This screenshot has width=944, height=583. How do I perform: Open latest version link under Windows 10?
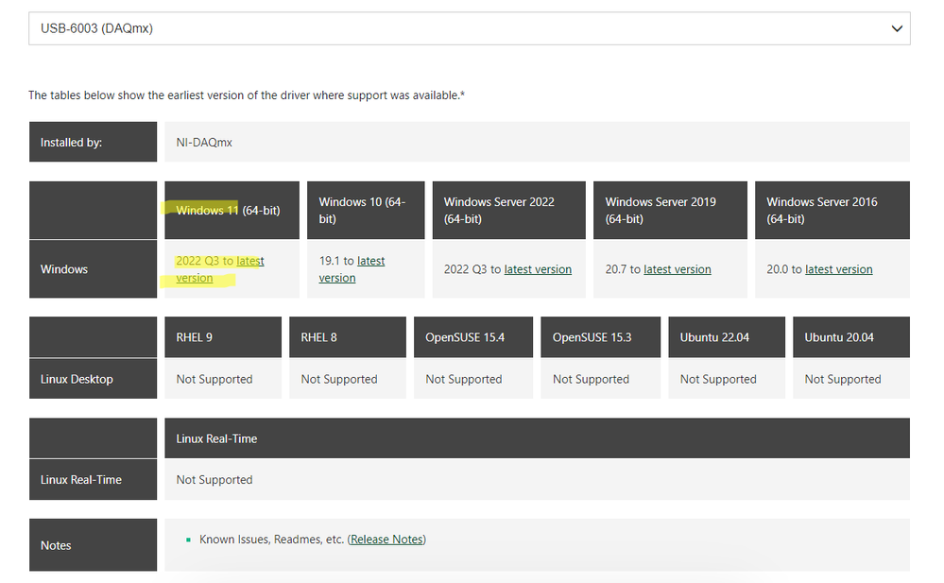[352, 269]
